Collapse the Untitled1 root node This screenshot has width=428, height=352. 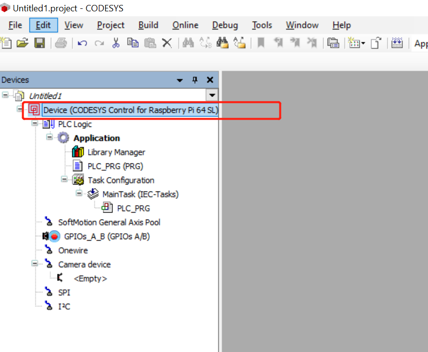5,95
